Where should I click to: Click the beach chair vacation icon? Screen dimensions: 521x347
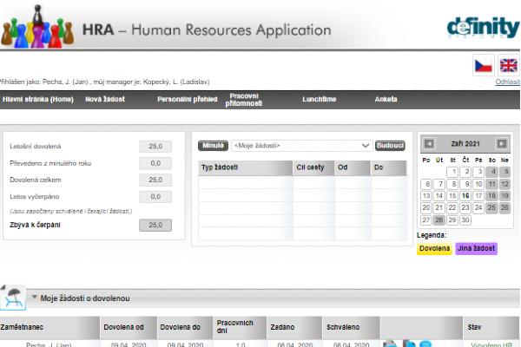click(x=13, y=297)
